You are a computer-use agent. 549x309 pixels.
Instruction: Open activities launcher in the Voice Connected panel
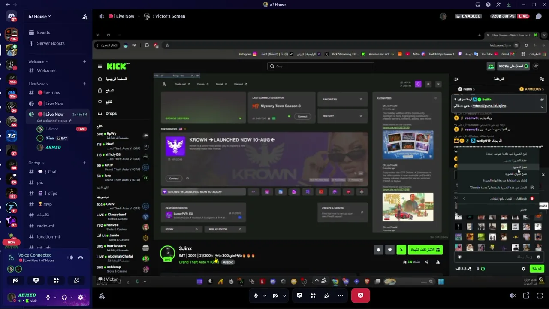click(x=56, y=280)
